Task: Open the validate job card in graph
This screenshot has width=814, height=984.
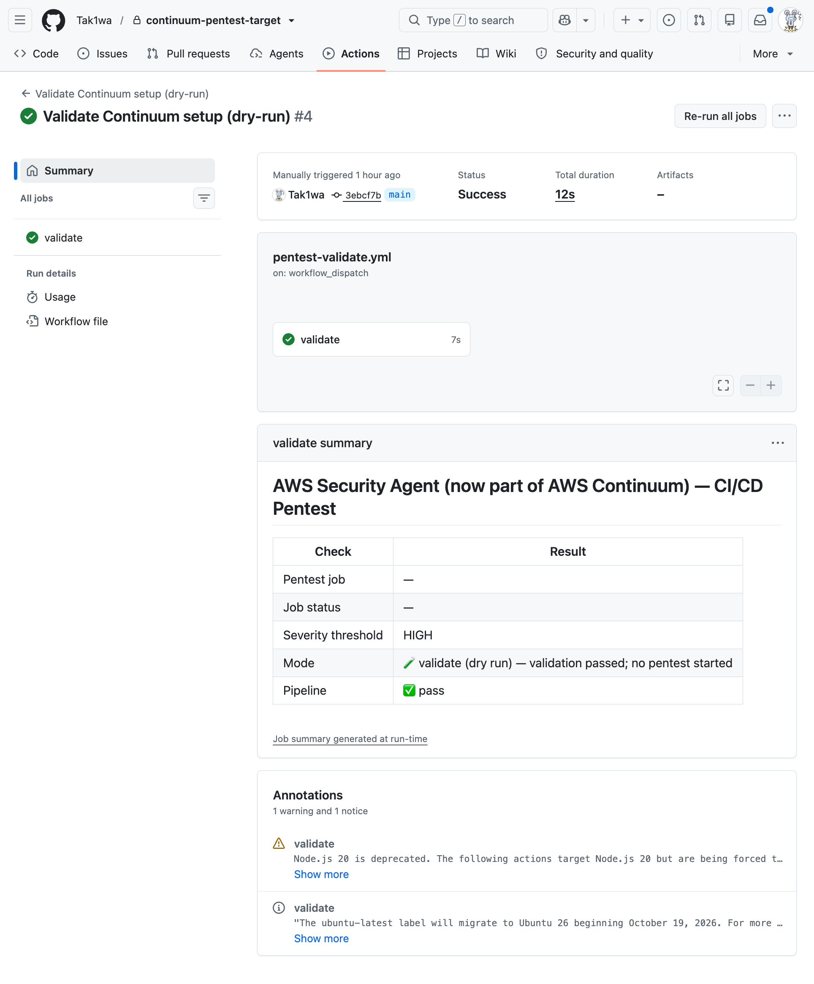Action: (372, 340)
